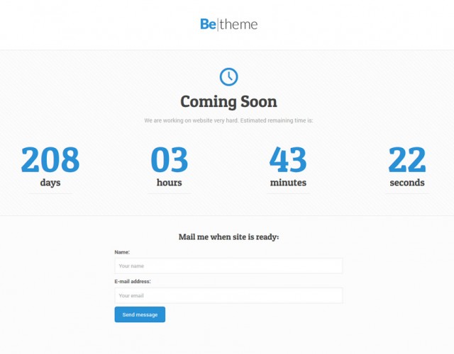Viewport: 454px width, 354px height.
Task: Click the "days" label under the counter
Action: point(50,183)
